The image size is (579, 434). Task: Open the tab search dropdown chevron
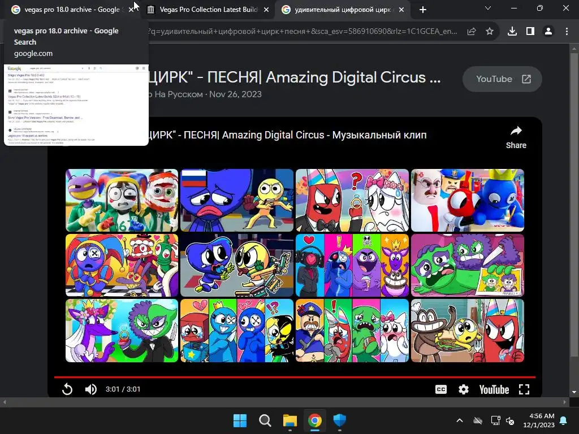point(488,8)
